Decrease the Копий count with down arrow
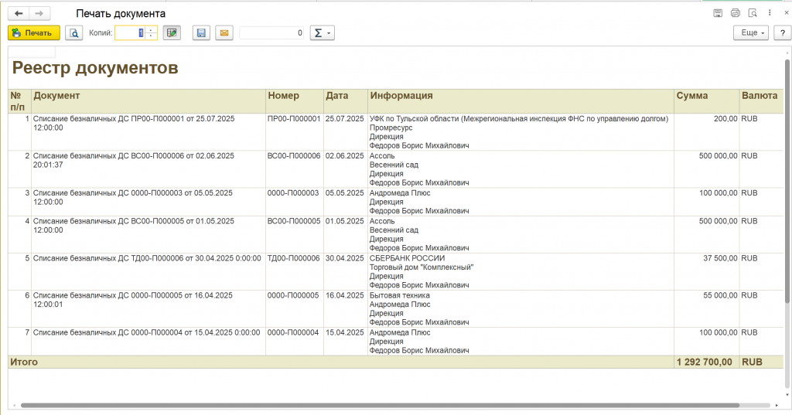792x415 pixels. click(x=151, y=36)
